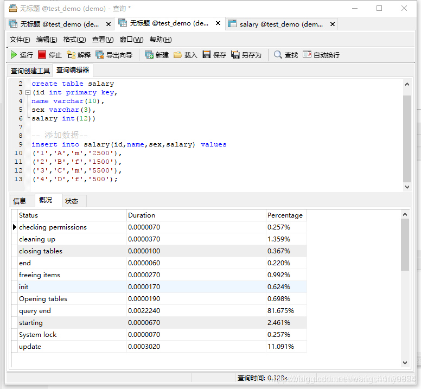This screenshot has height=389, width=421.
Task: Click the Save As (另存为) icon
Action: point(235,55)
